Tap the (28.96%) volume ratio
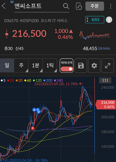 (x=104, y=48)
